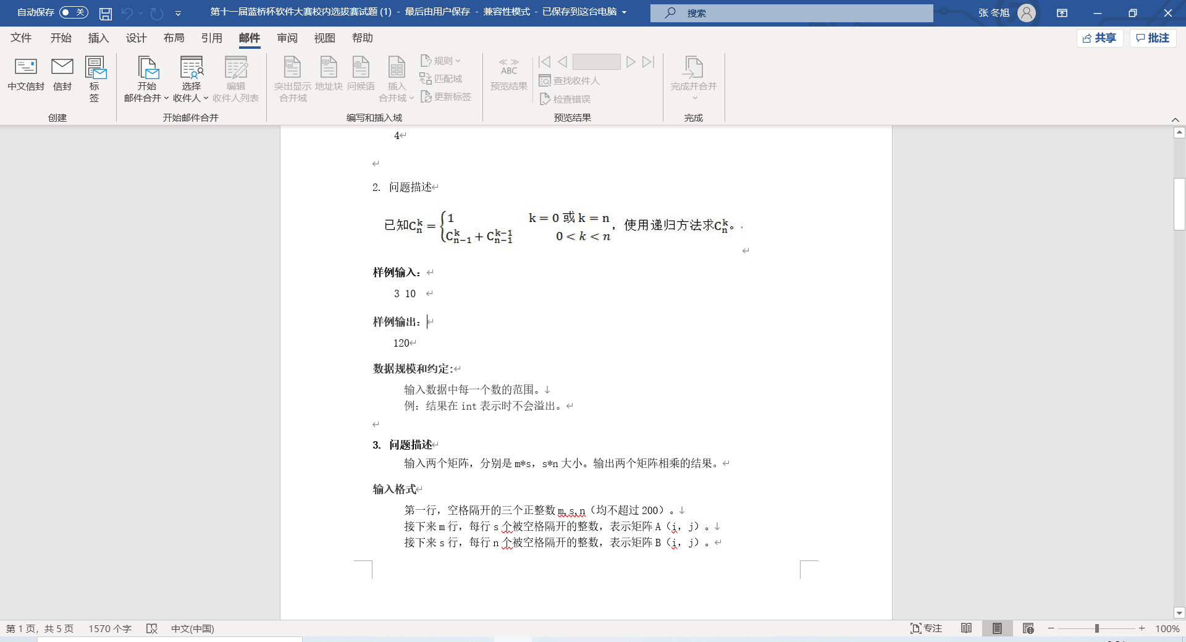Click the 地址块 icon

pos(329,75)
